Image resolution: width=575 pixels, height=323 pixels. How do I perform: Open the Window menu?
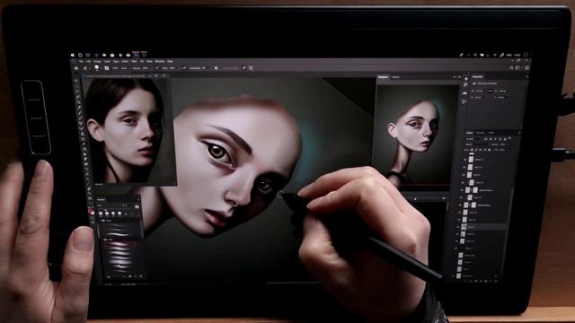(x=160, y=61)
